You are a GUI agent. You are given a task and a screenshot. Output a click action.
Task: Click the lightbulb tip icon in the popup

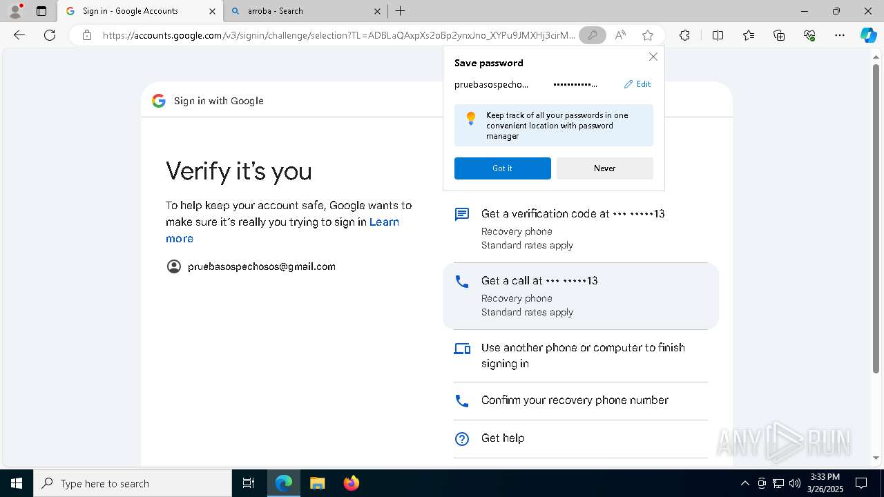(471, 118)
